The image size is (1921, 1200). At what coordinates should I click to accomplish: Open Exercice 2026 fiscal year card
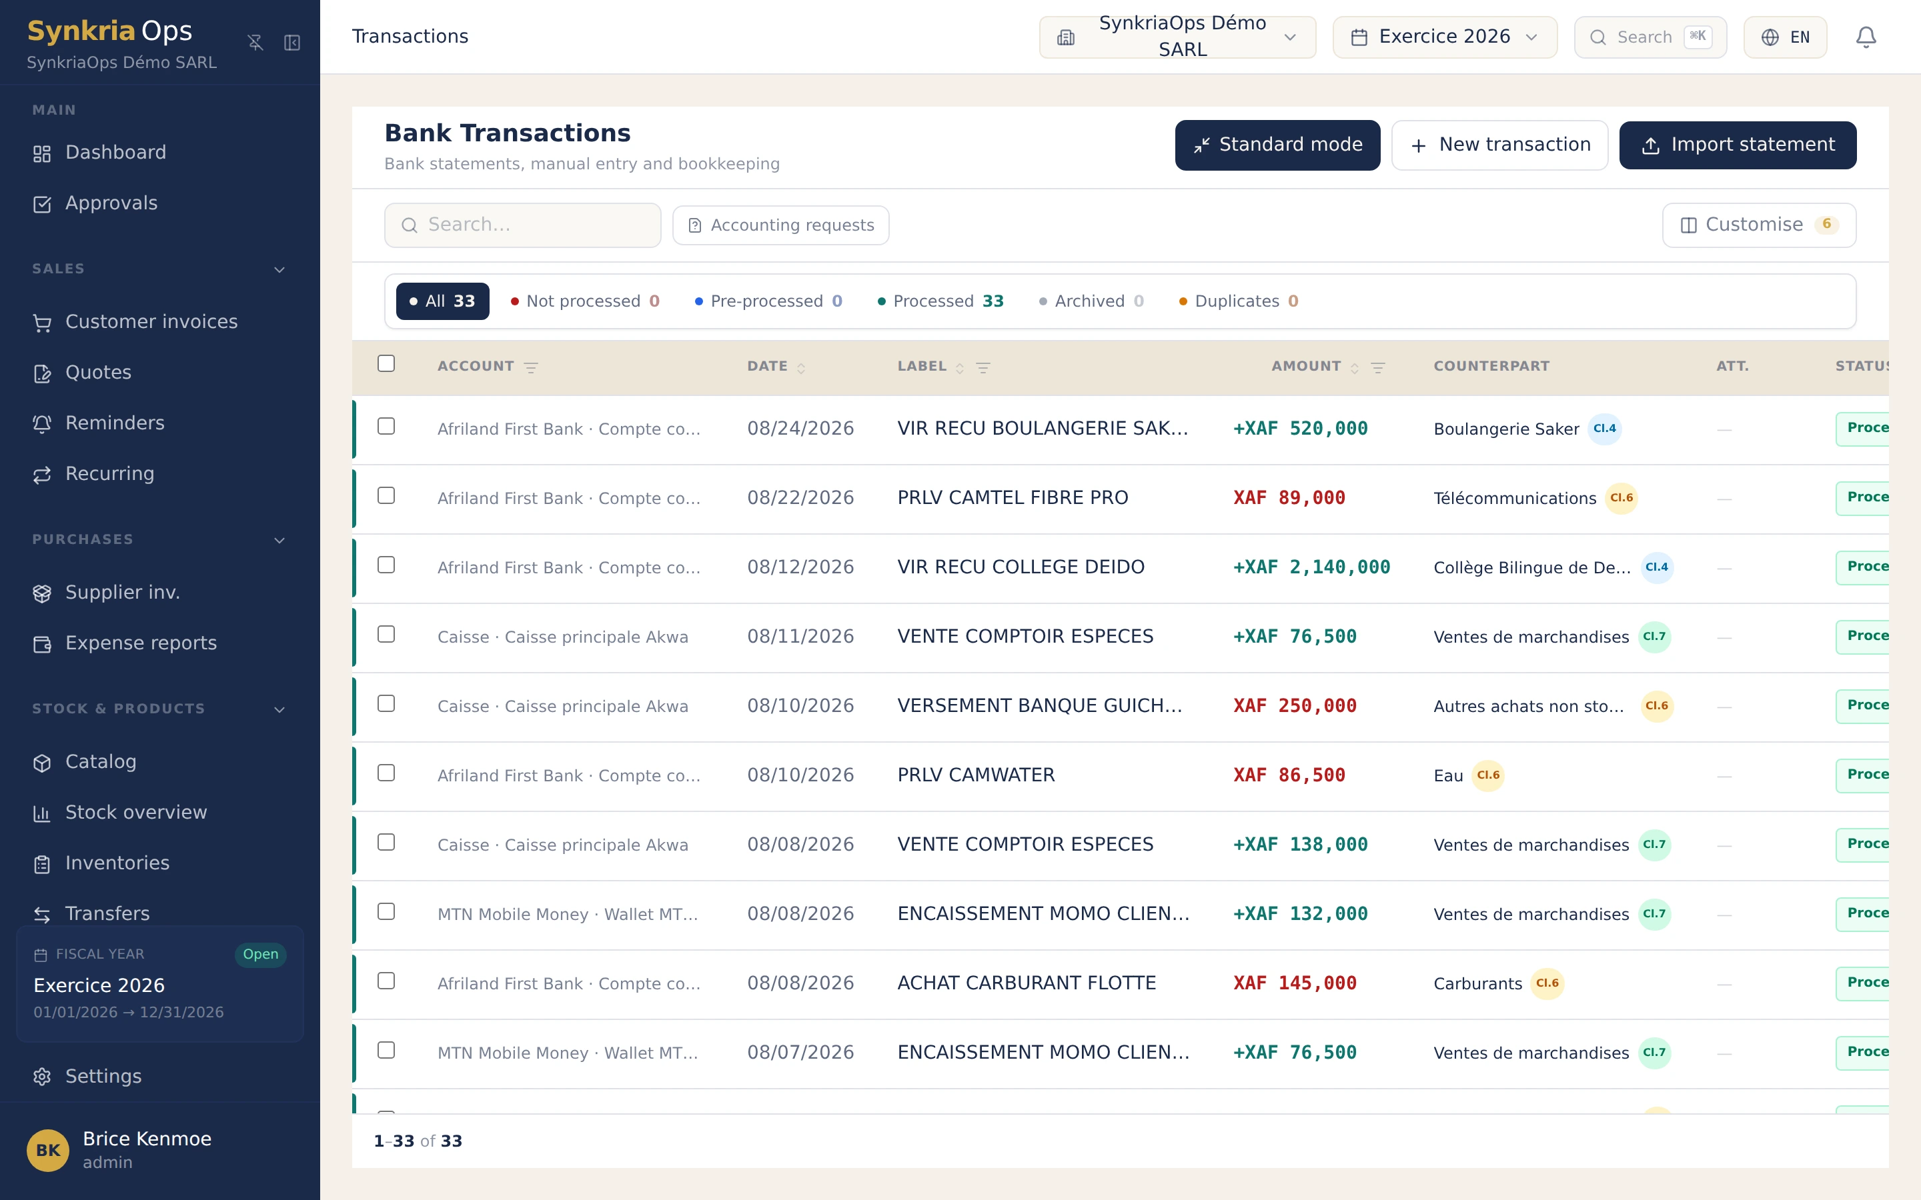159,984
